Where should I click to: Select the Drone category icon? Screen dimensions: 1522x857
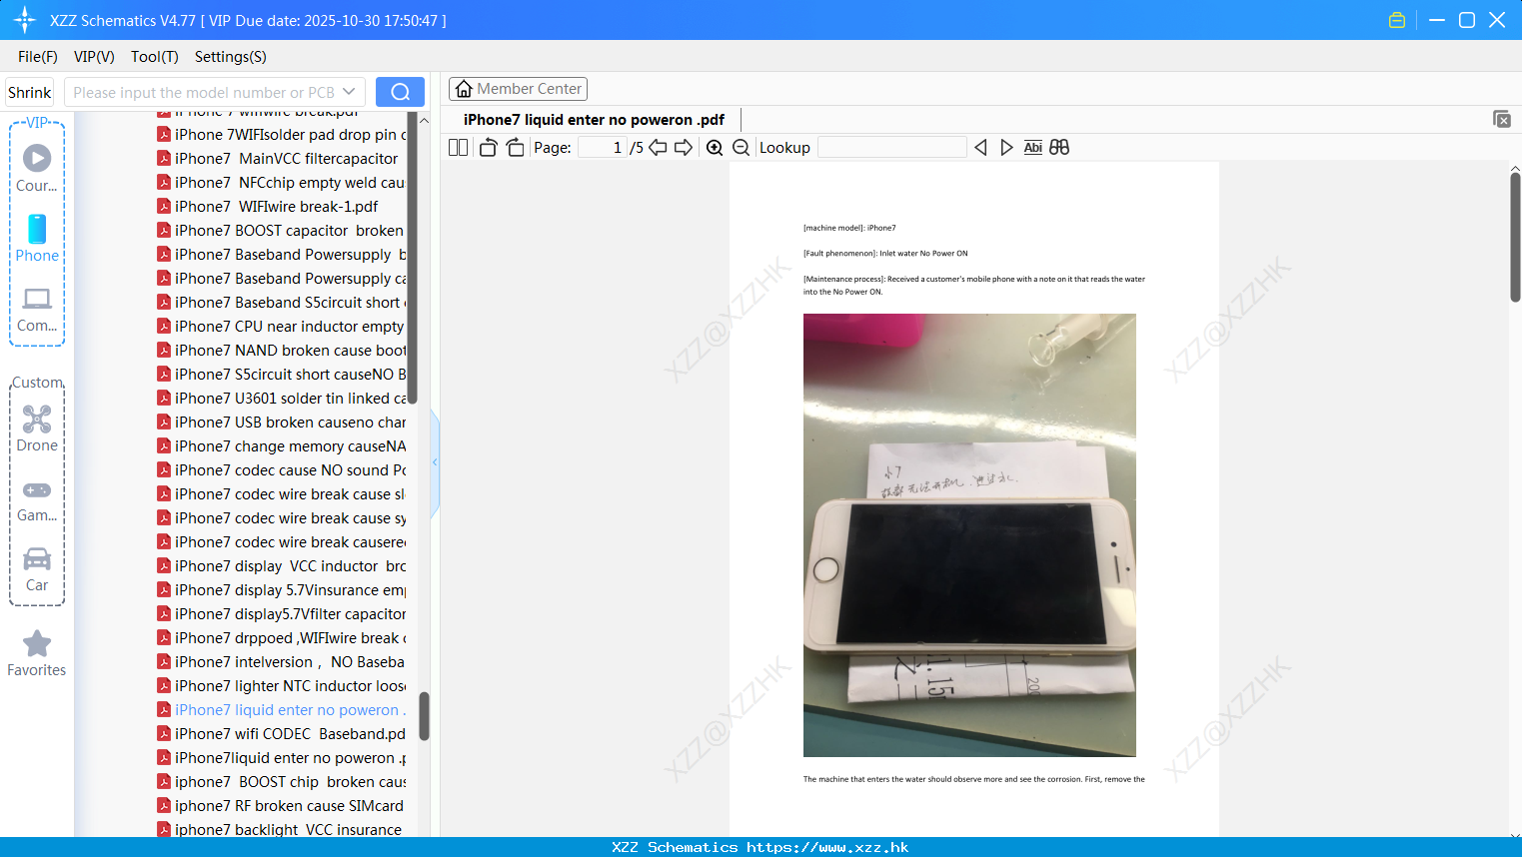[x=37, y=428]
